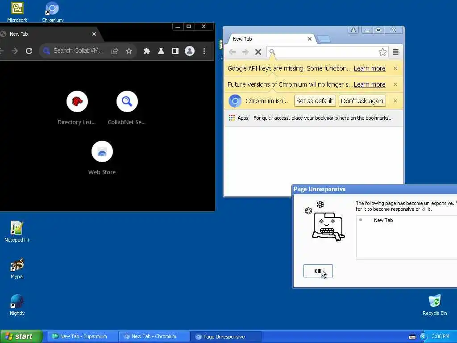Open Extensions puzzle icon in Supermium
The height and width of the screenshot is (343, 457).
[146, 51]
